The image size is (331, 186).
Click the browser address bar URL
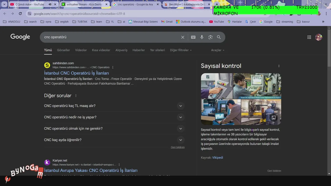pos(79,14)
